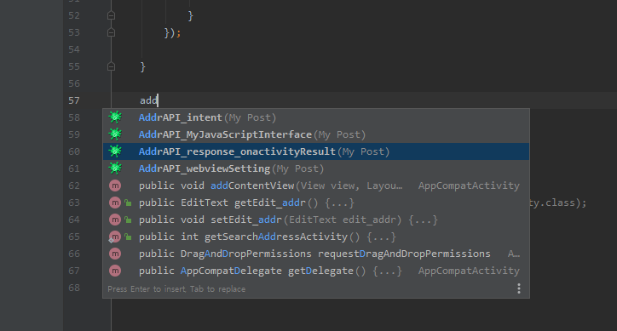Open completion popup options three-dot menu
Screen dimensions: 617x331
tap(519, 288)
